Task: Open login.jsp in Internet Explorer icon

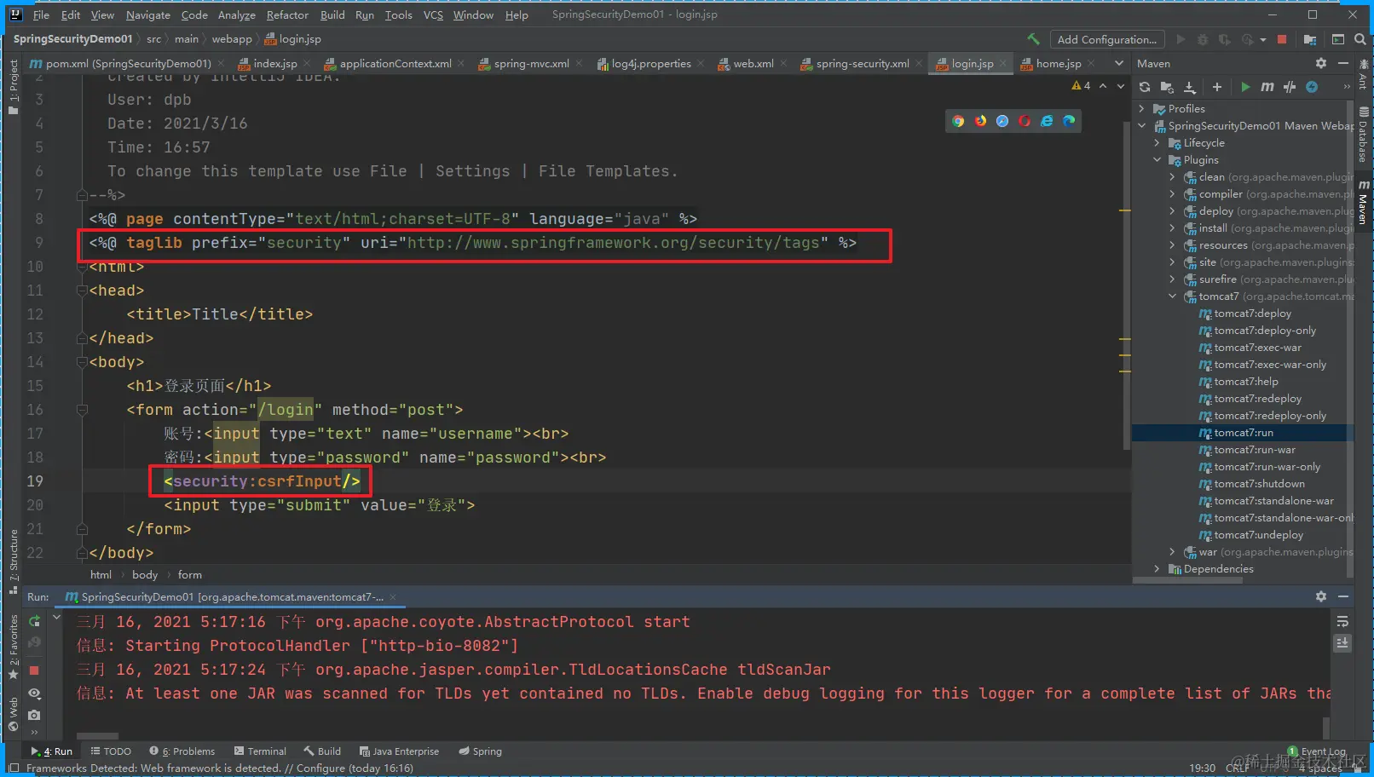Action: click(x=1047, y=121)
